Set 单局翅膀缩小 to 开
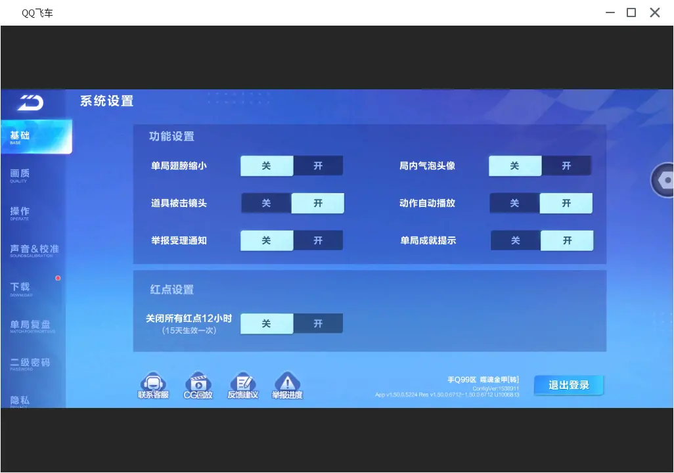Image resolution: width=674 pixels, height=473 pixels. [x=318, y=166]
